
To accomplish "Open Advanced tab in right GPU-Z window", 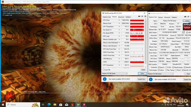I will click(x=167, y=17).
